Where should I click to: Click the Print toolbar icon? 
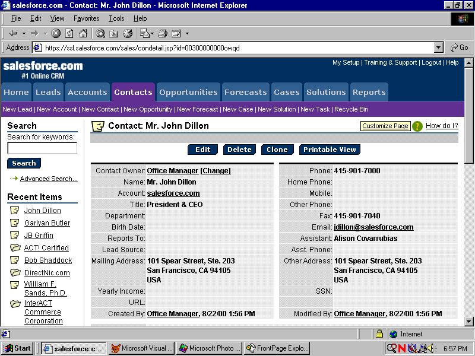click(x=163, y=33)
